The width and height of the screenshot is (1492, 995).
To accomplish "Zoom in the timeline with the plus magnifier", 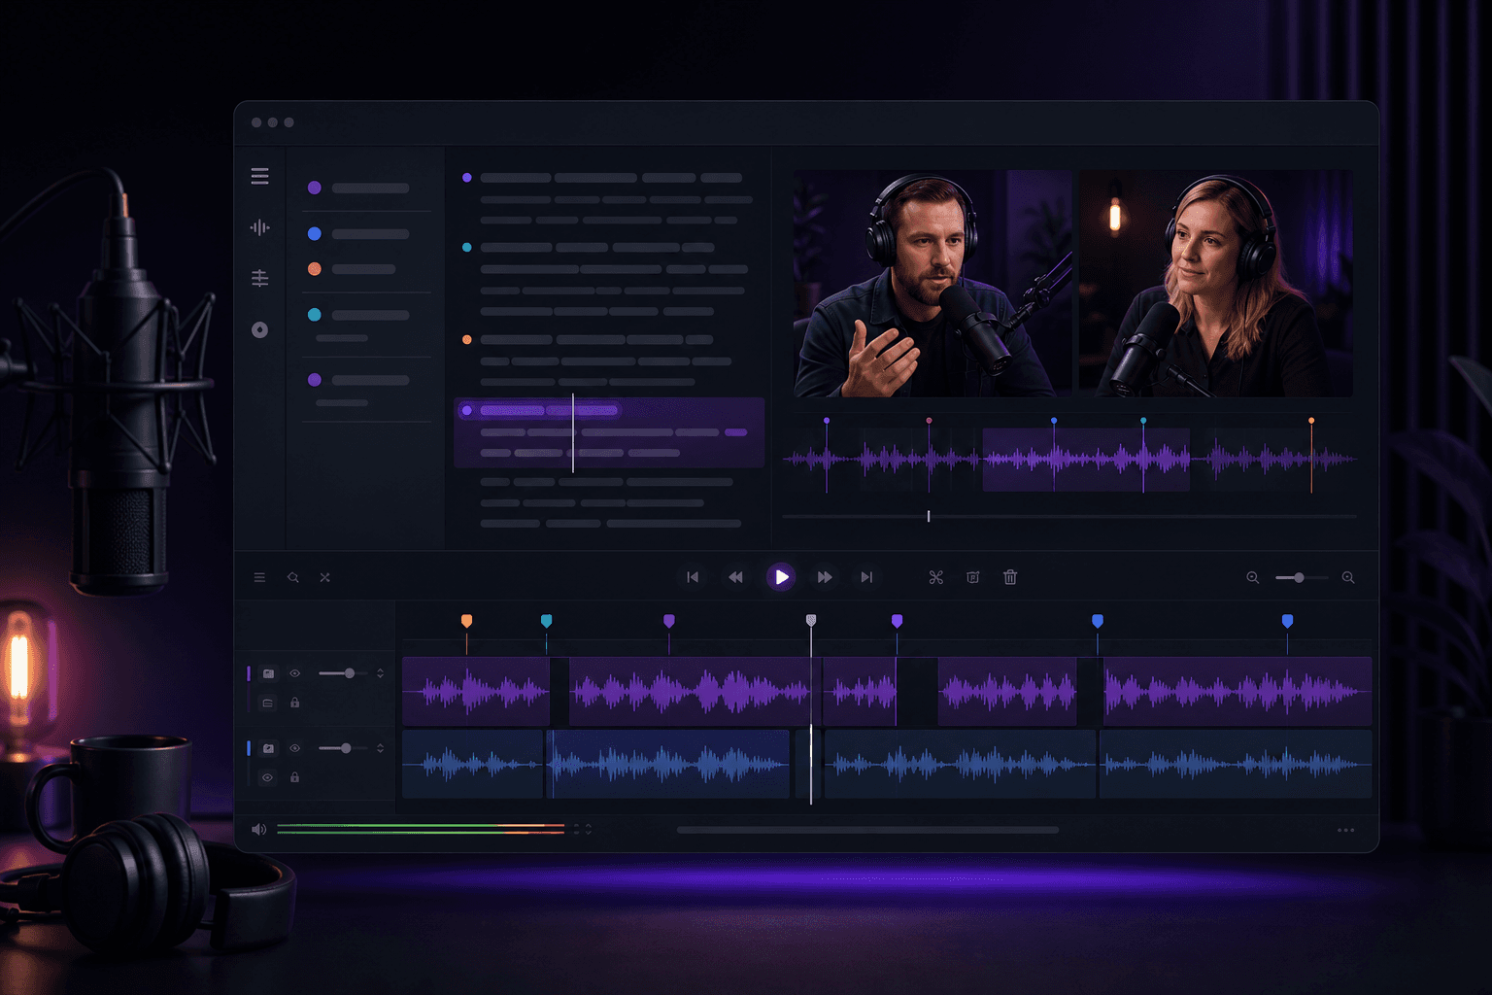I will pos(1348,577).
